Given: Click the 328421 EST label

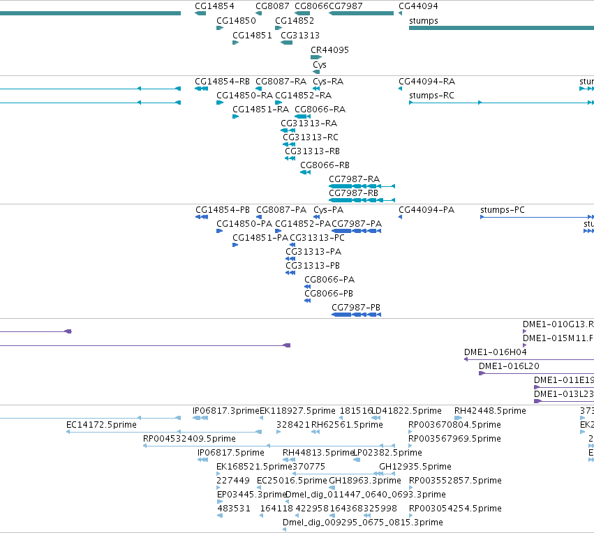Looking at the screenshot, I should pos(293,425).
